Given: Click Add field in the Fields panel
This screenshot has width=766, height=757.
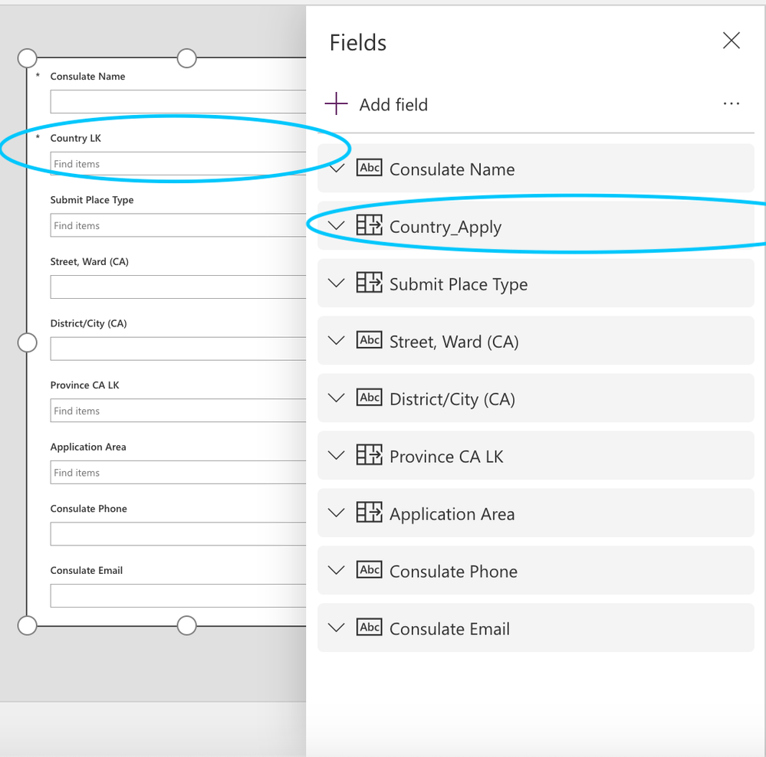Looking at the screenshot, I should tap(393, 104).
